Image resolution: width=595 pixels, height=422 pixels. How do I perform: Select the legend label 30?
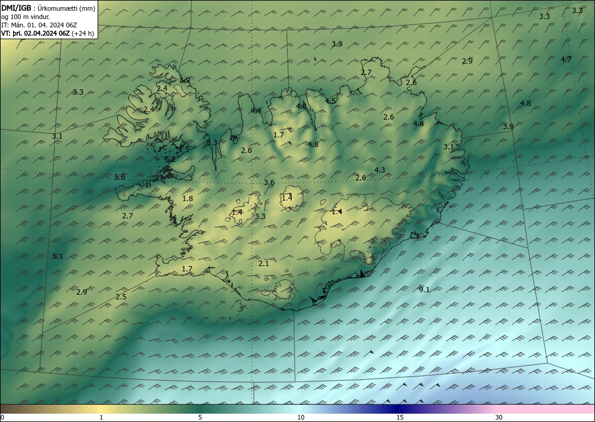(499, 417)
